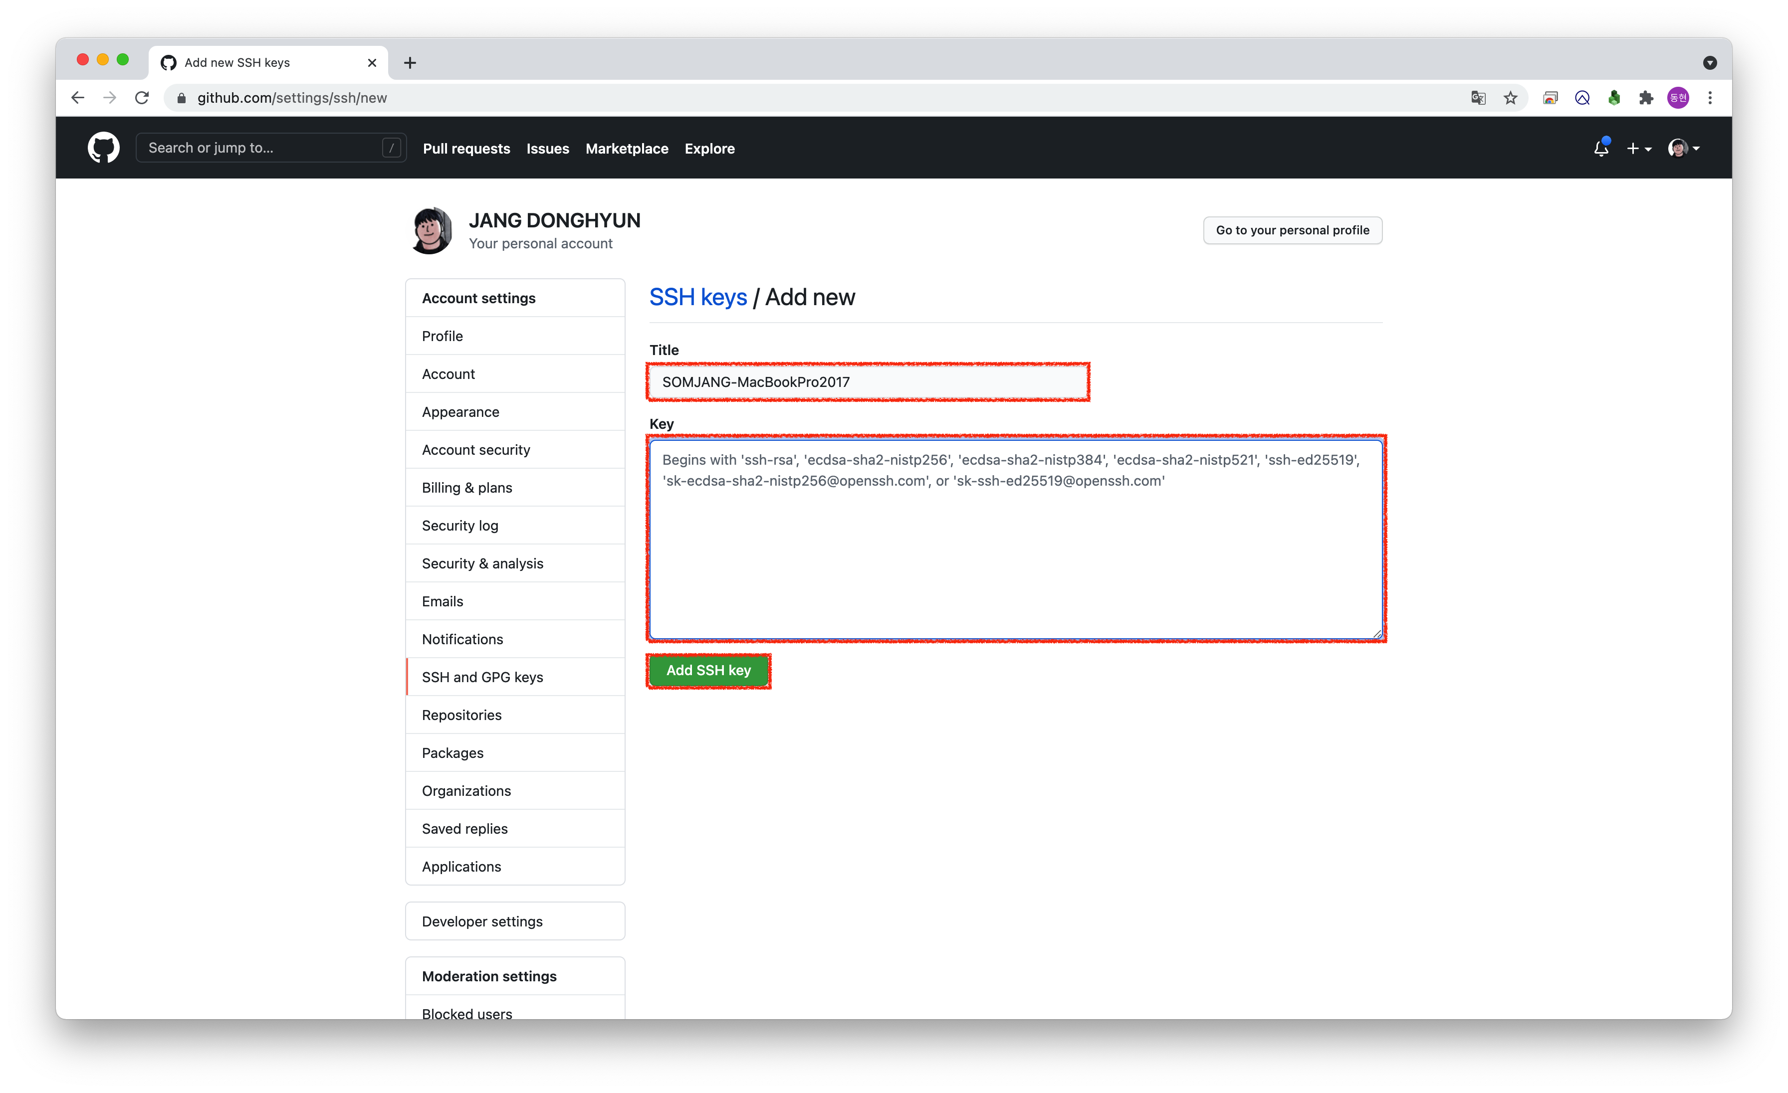Go back to the previous page

pyautogui.click(x=78, y=98)
